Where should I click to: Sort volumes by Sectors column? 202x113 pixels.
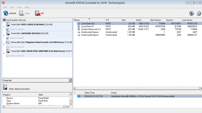click(173, 20)
